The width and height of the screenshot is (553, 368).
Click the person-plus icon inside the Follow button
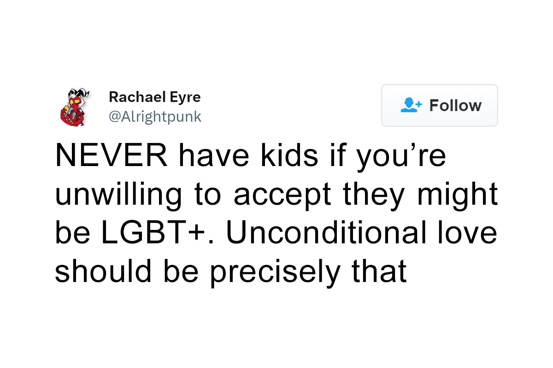410,105
